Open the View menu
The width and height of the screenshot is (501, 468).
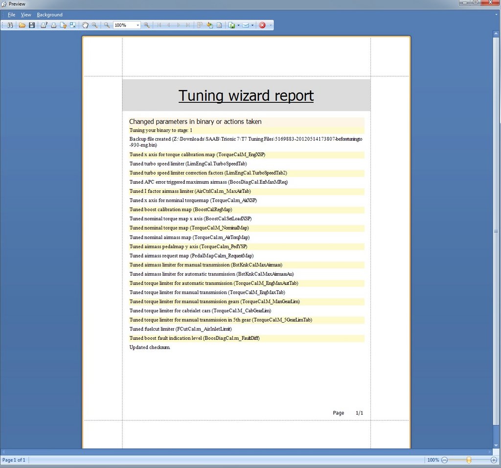coord(26,15)
